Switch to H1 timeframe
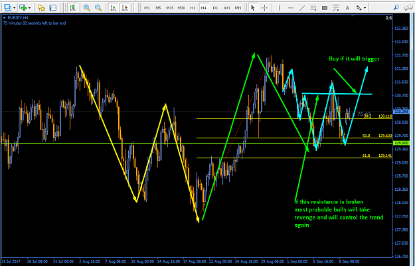415x266 pixels. [193, 8]
